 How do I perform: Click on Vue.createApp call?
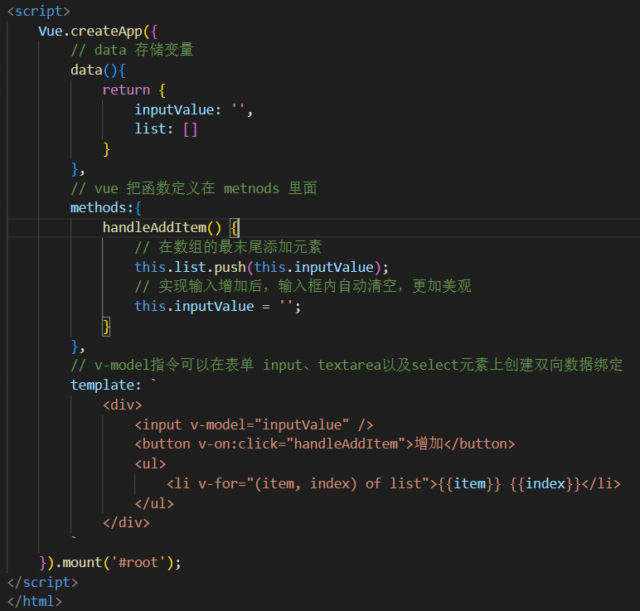click(98, 31)
